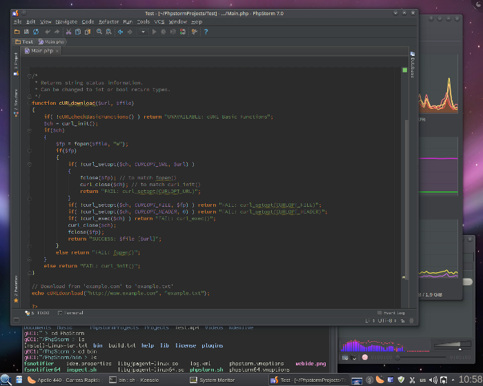483x386 pixels.
Task: Switch to System Monitor taskbar entry
Action: point(213,380)
